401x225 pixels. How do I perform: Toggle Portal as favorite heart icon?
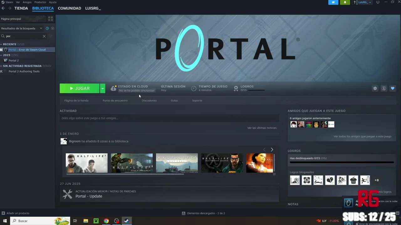pos(393,88)
